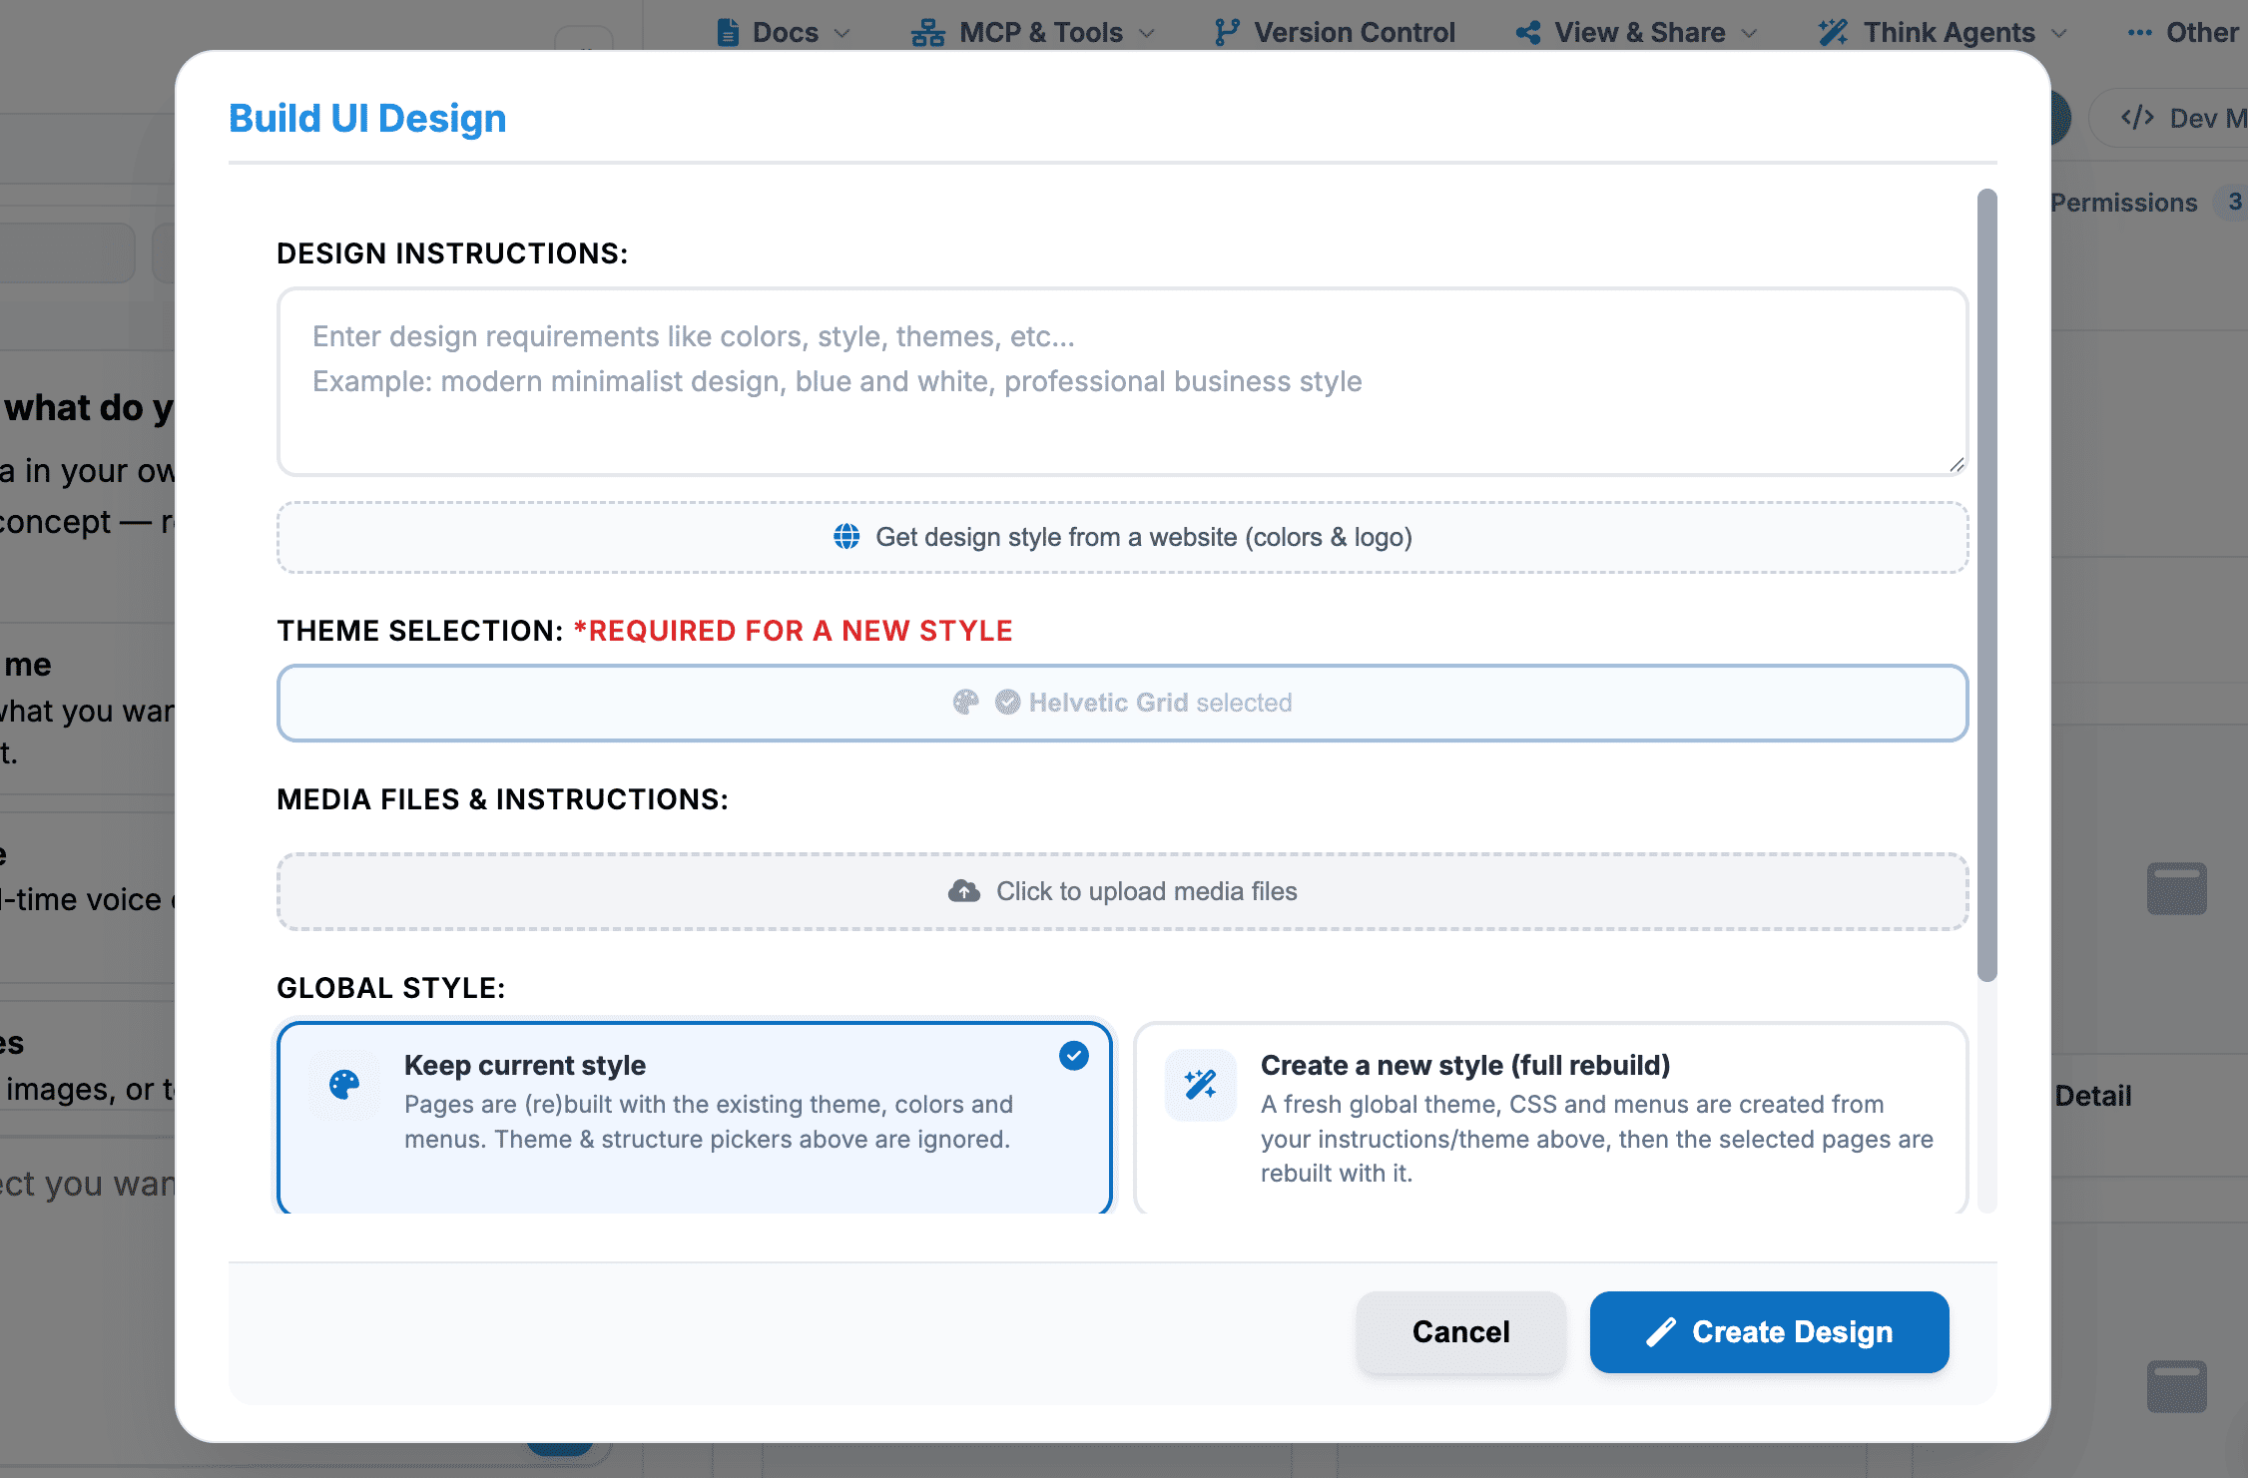The image size is (2248, 1478).
Task: Click the Create Design button
Action: (x=1769, y=1332)
